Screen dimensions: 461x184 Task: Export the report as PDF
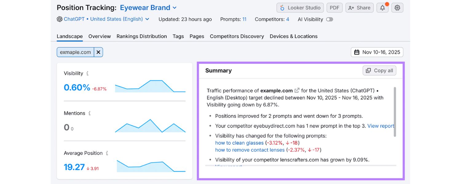point(334,8)
